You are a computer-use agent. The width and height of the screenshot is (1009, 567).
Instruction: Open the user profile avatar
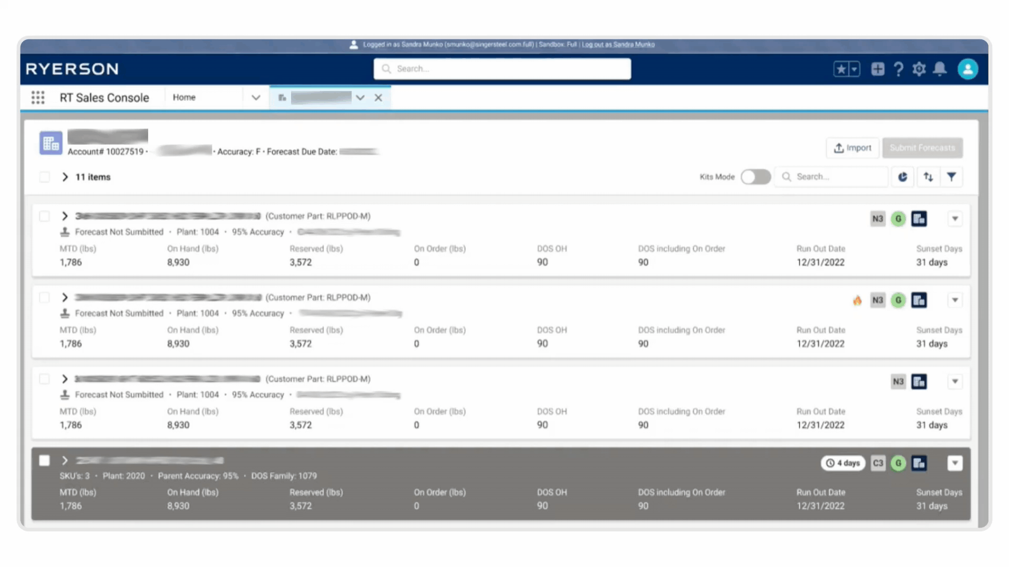click(x=967, y=69)
